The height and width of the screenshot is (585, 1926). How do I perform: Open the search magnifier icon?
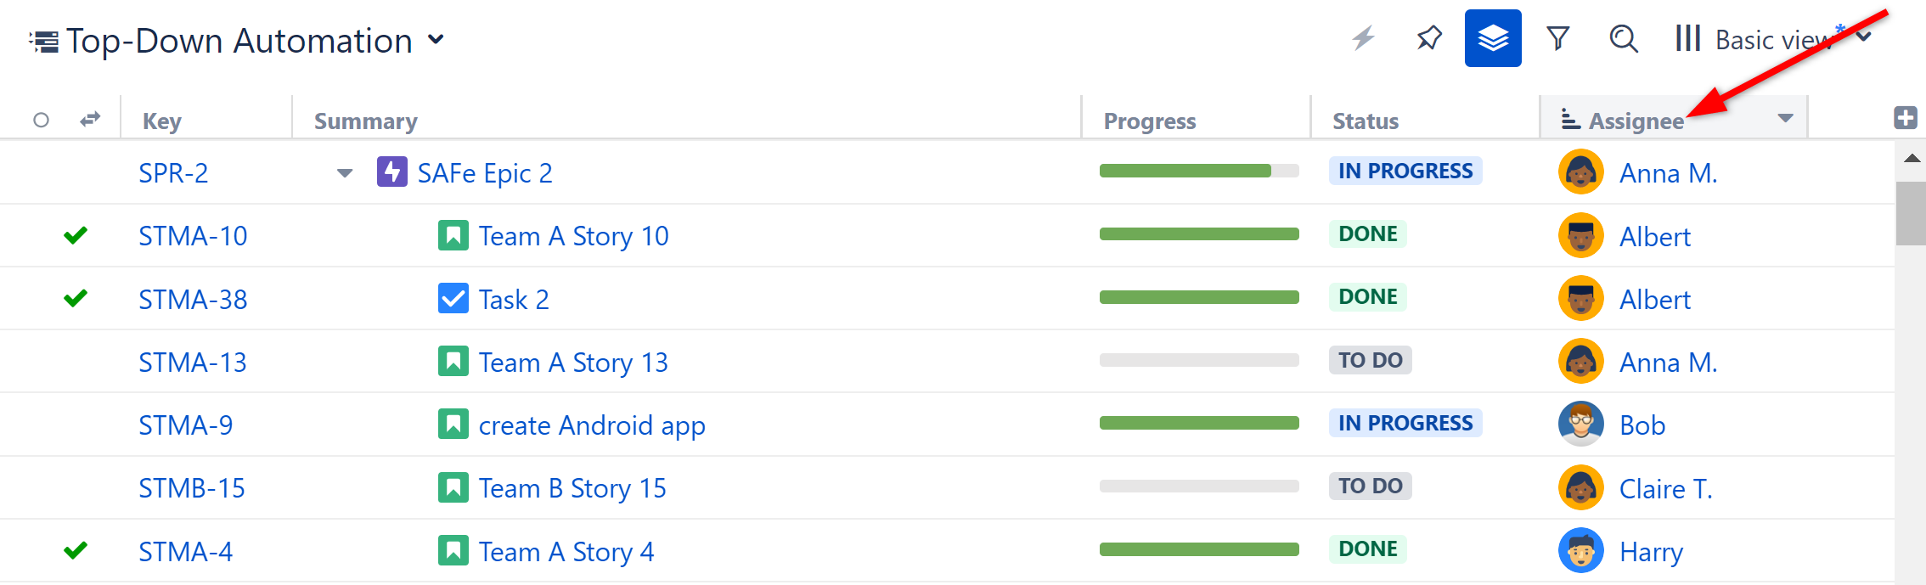click(x=1623, y=38)
